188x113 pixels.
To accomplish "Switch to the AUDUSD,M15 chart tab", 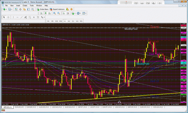I will (44, 107).
